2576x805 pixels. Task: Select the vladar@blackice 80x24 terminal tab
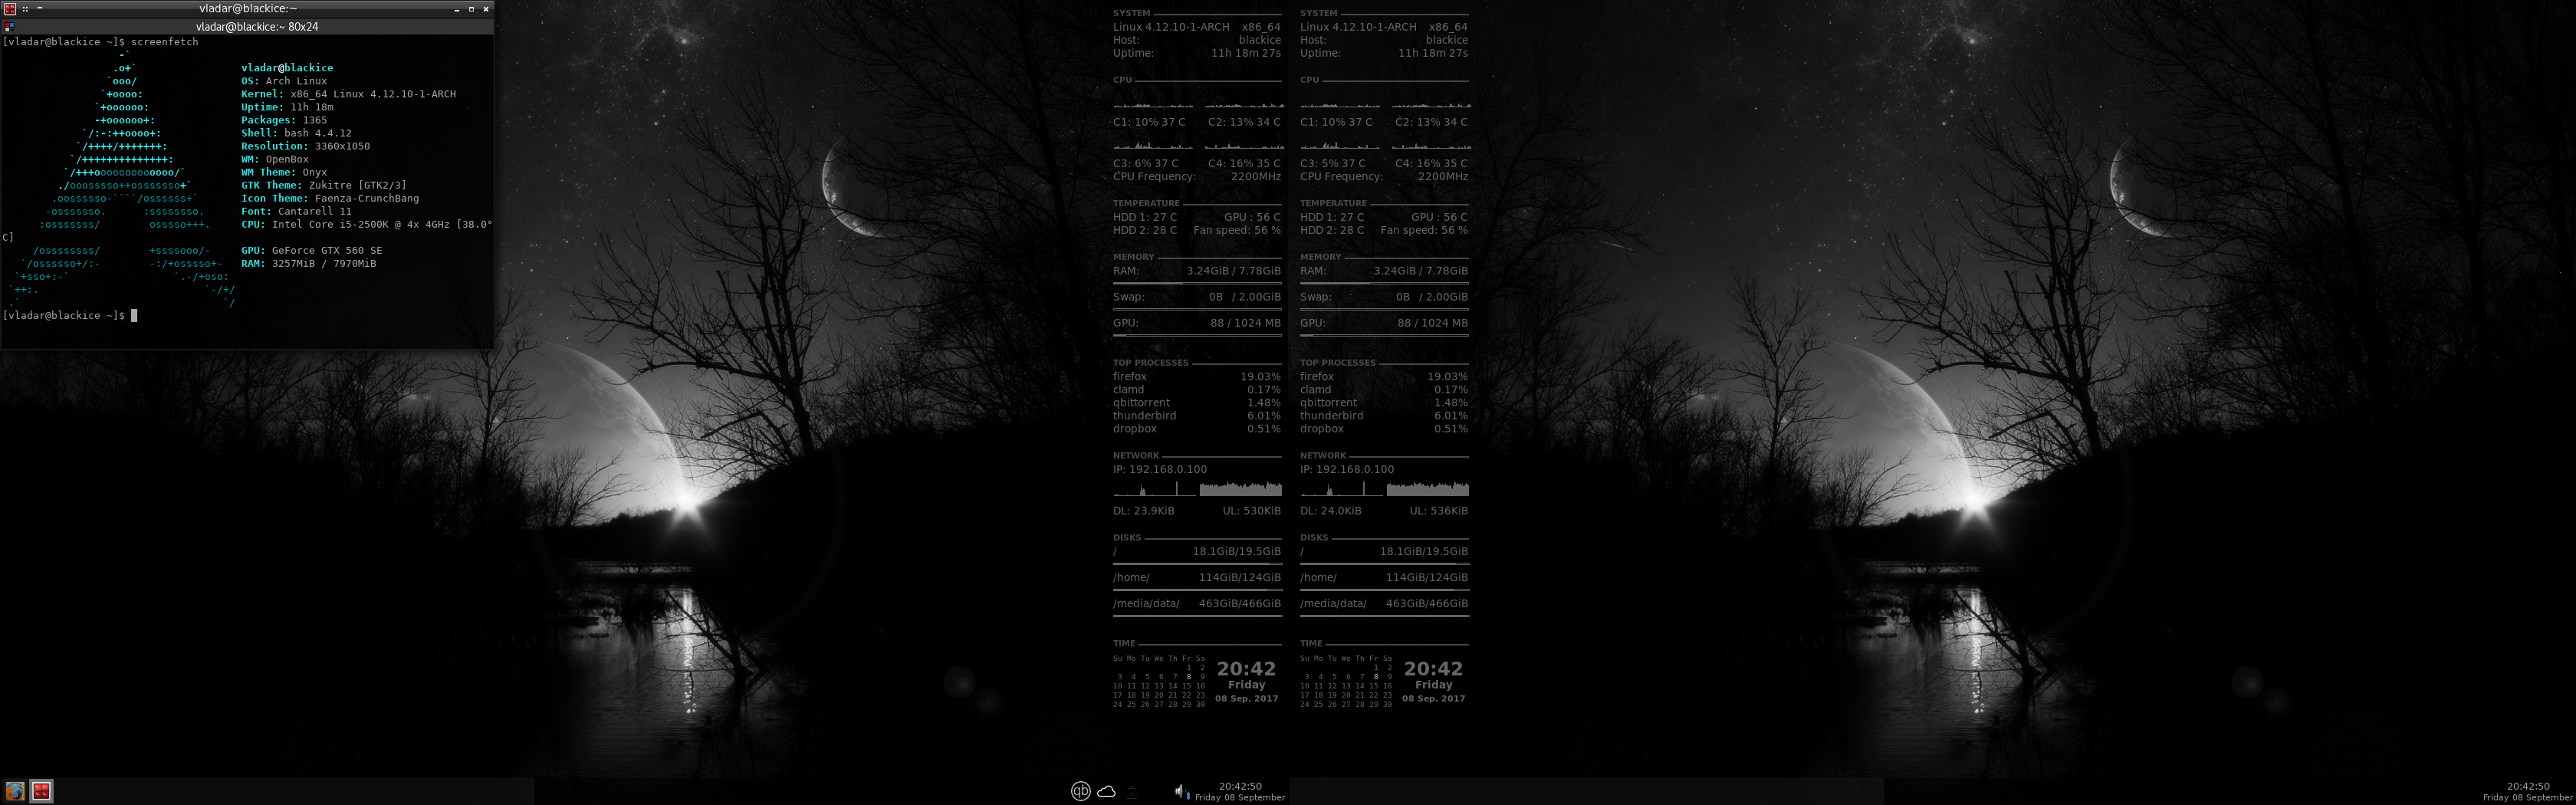click(x=248, y=26)
